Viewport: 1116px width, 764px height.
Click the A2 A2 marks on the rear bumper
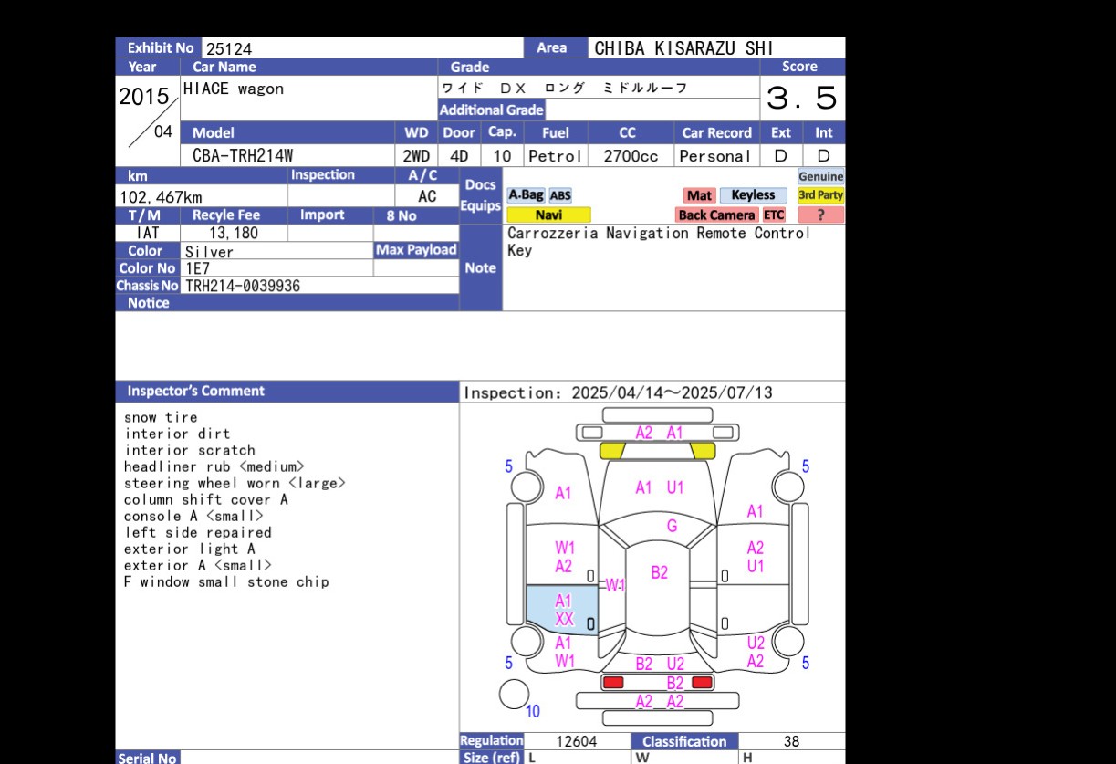coord(659,701)
